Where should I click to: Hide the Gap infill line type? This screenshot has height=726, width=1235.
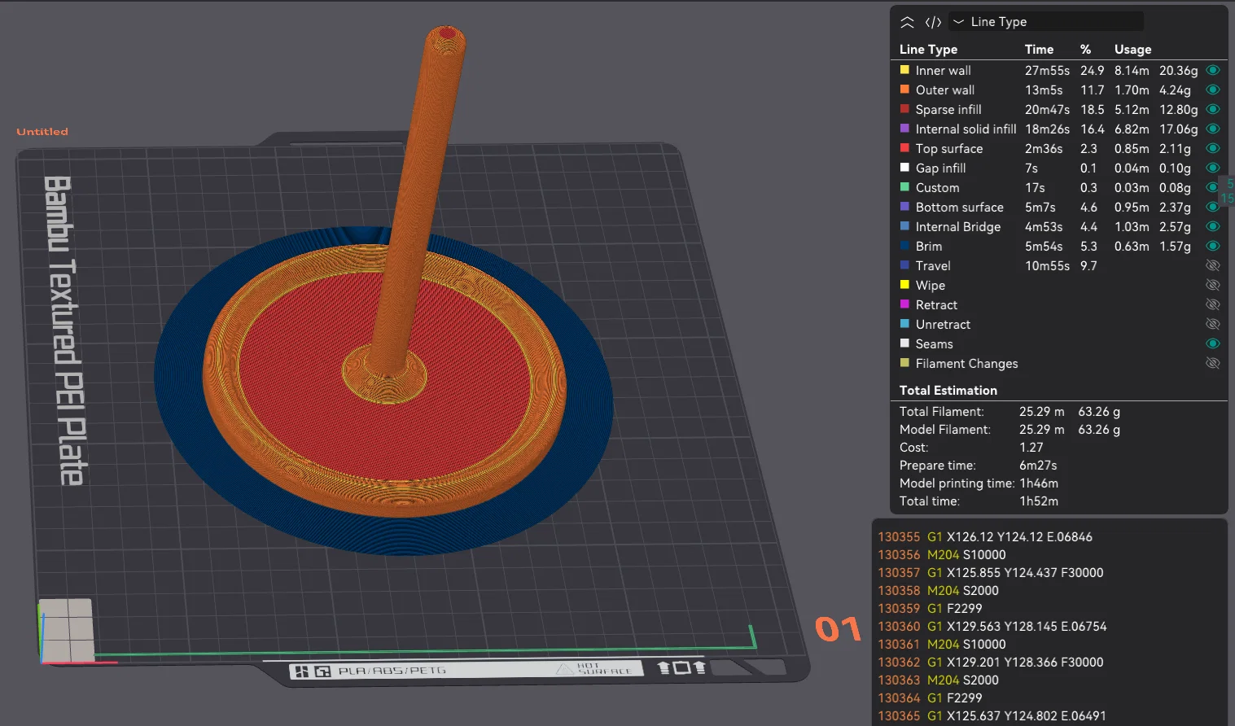pos(1212,168)
